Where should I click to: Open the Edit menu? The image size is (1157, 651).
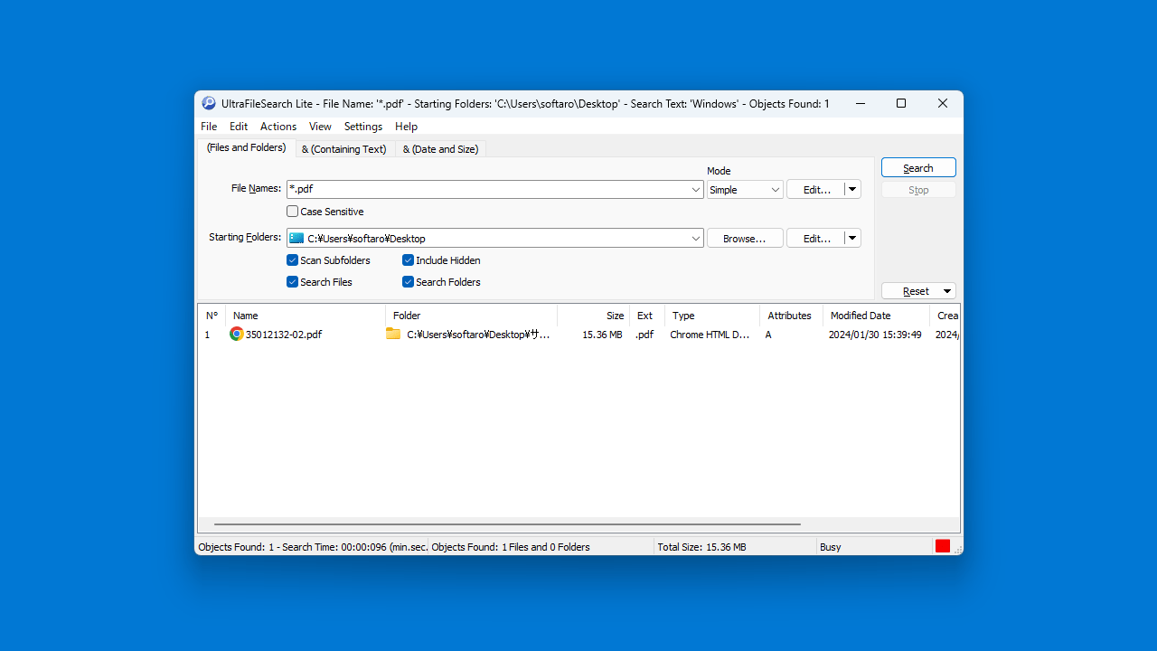click(x=239, y=127)
